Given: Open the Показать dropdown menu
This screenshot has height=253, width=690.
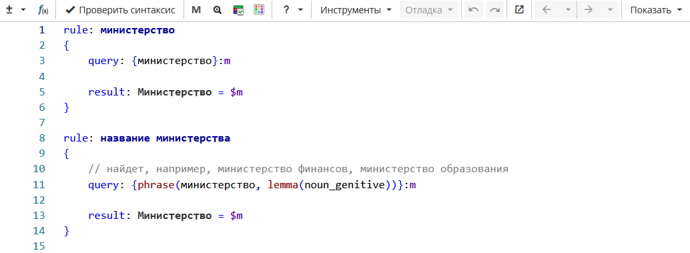Looking at the screenshot, I should 656,10.
